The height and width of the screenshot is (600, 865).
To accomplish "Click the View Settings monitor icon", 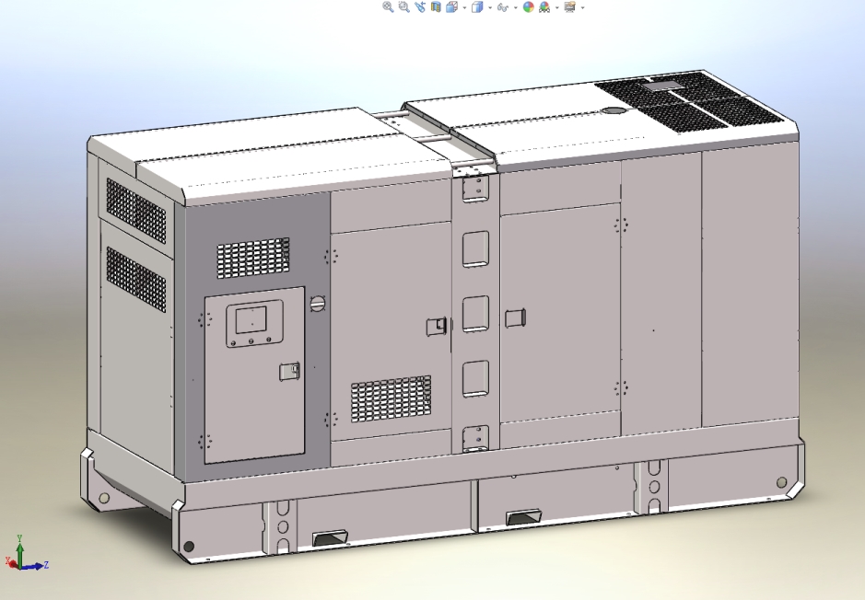I will click(x=570, y=6).
